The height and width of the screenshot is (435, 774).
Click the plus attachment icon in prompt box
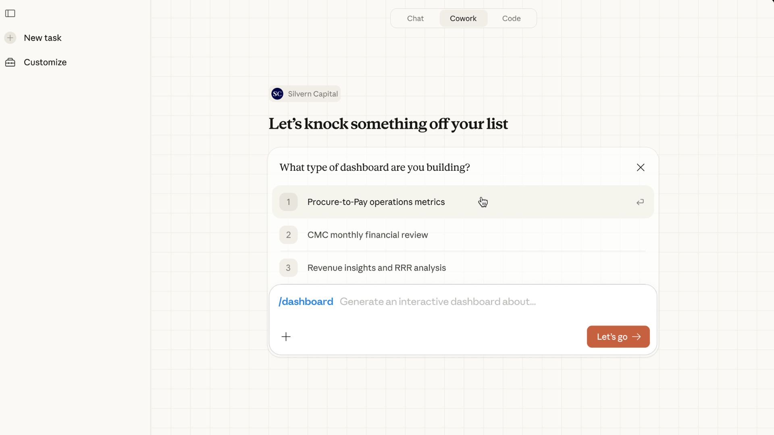coord(286,337)
